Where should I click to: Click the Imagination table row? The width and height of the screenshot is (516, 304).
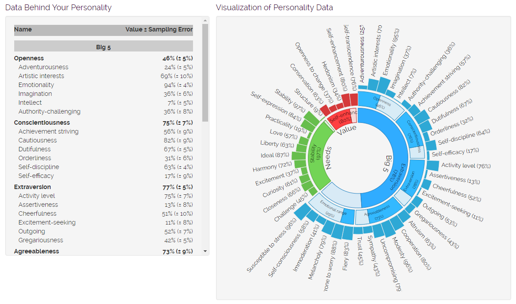(x=103, y=94)
